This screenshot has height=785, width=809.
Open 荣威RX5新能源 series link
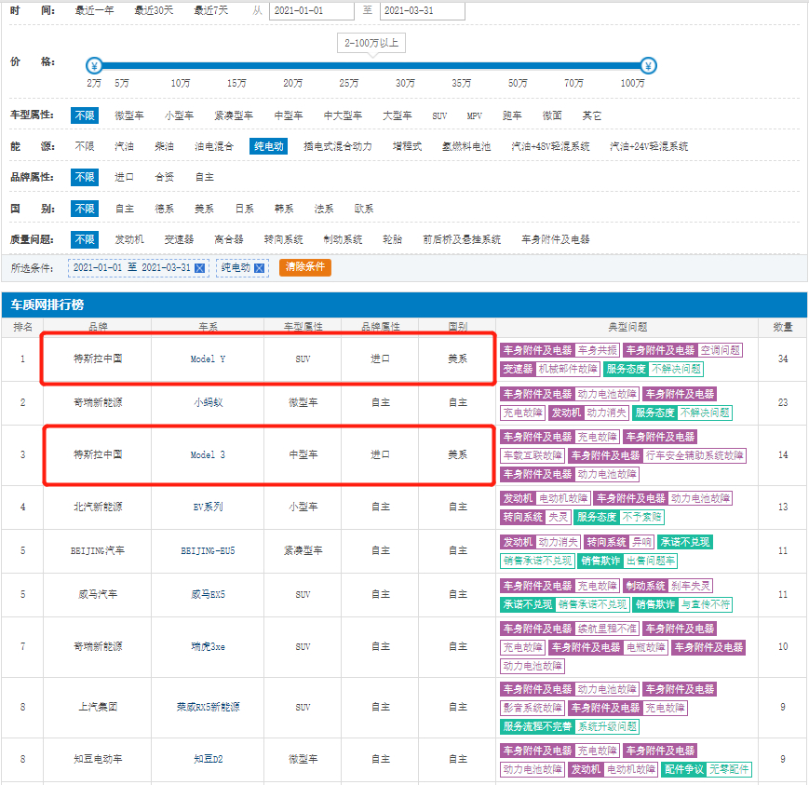click(208, 707)
